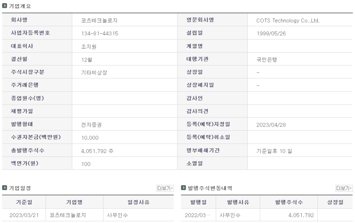Viewport: 355px width, 223px height.
Task: Click the 기업개요 section arrow icon
Action: [x=5, y=6]
